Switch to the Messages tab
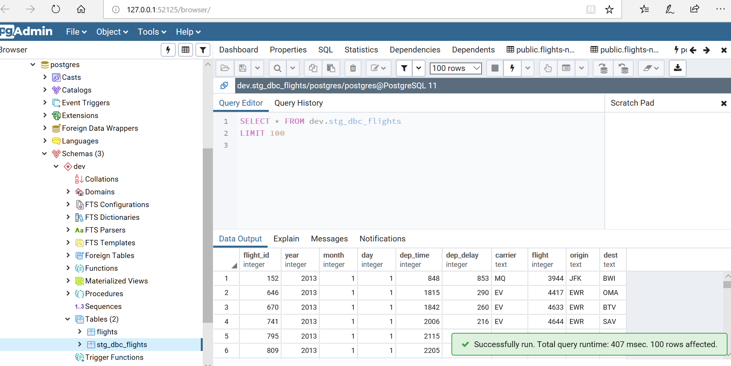 (329, 239)
